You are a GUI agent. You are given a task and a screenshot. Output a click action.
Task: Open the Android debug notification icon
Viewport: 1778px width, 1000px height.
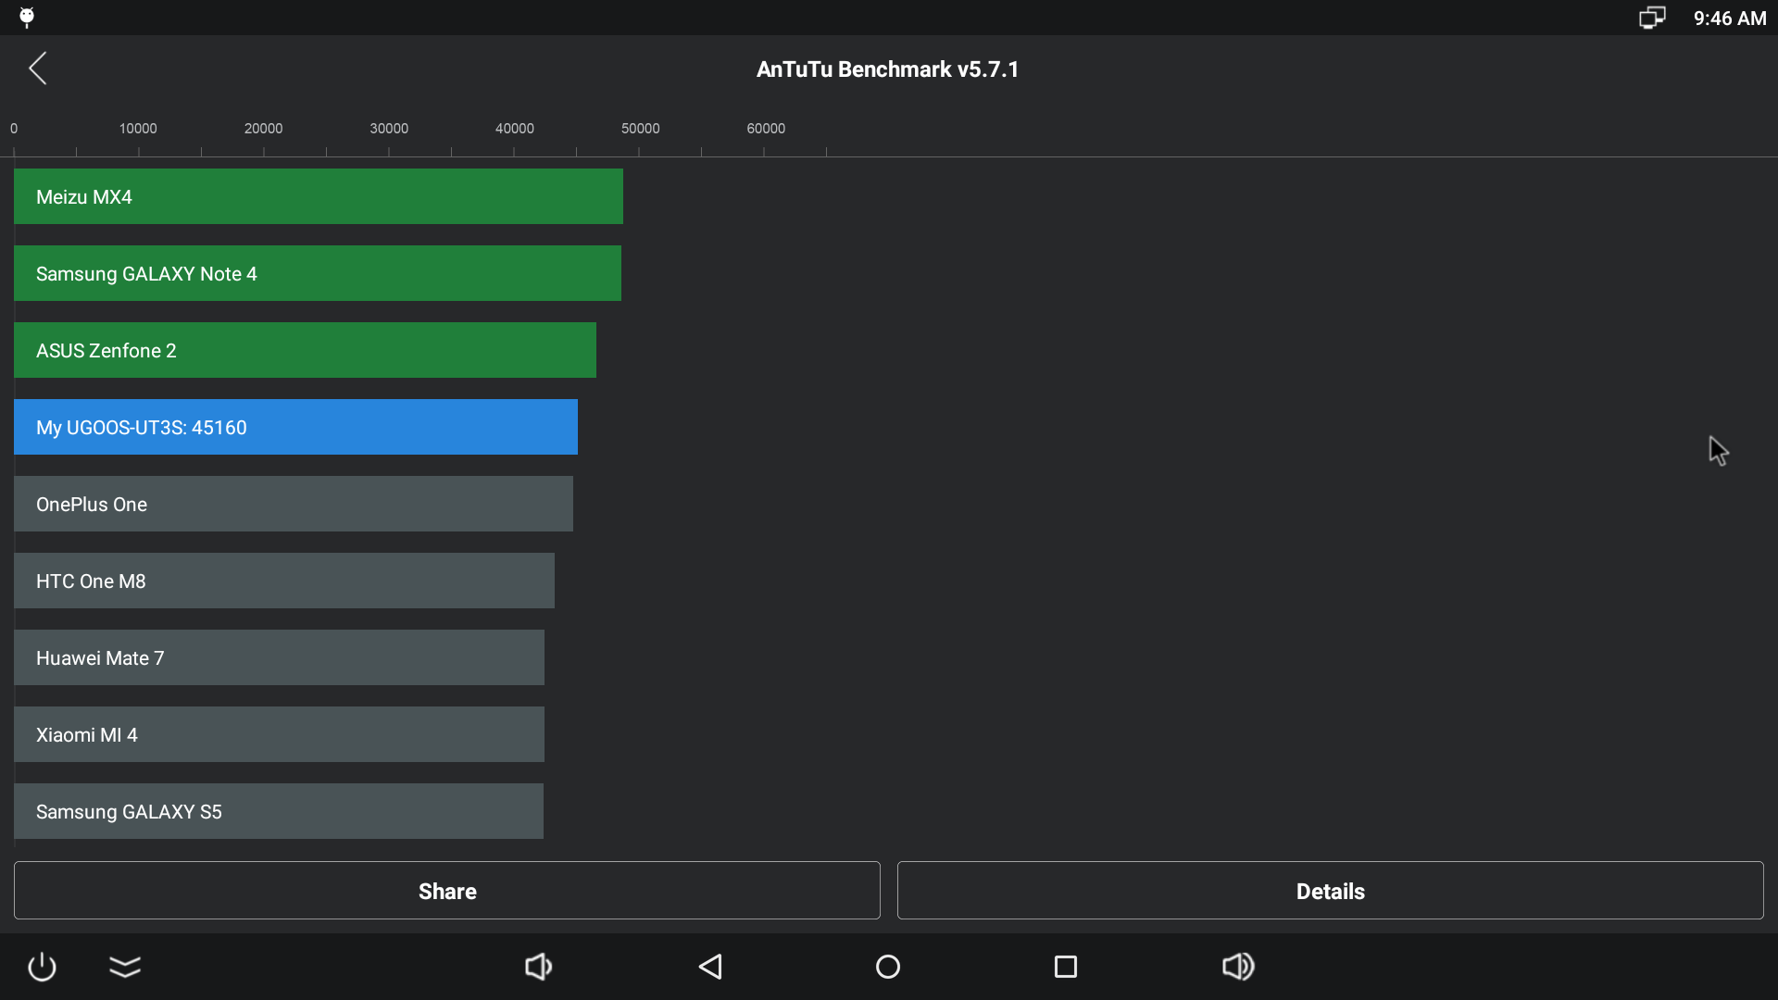click(x=27, y=18)
